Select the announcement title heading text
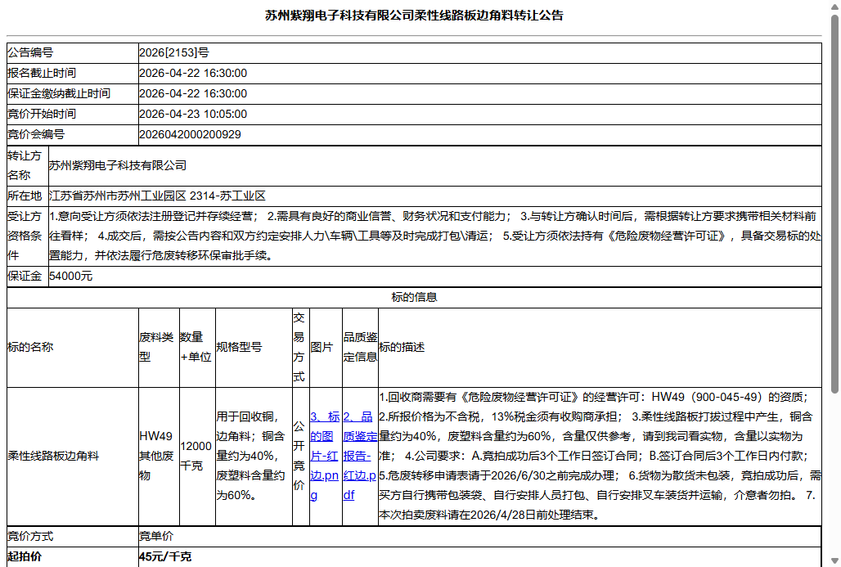 (x=414, y=16)
